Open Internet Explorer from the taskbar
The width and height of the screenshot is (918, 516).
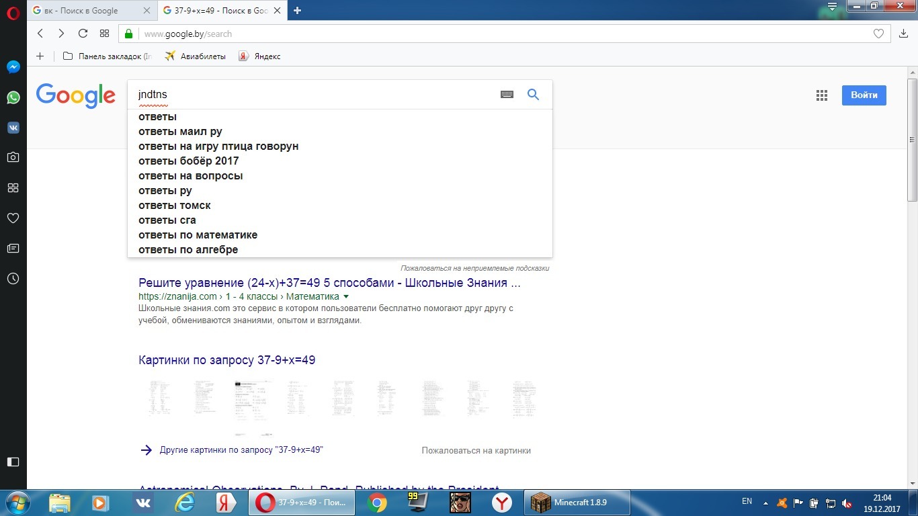click(184, 503)
